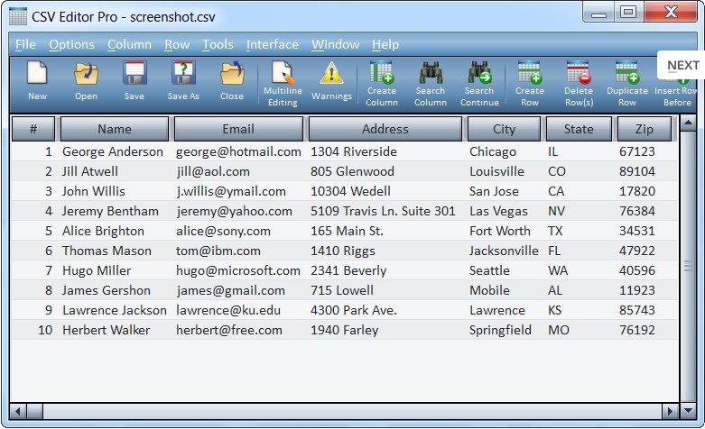Click the State column header

pos(579,129)
